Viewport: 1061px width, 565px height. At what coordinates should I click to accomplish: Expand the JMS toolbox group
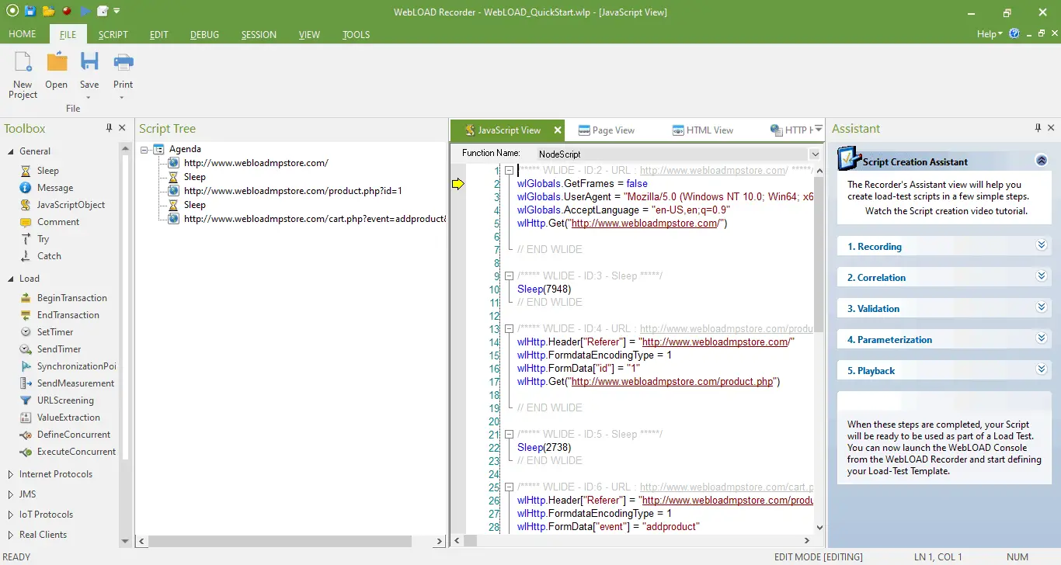tap(10, 494)
